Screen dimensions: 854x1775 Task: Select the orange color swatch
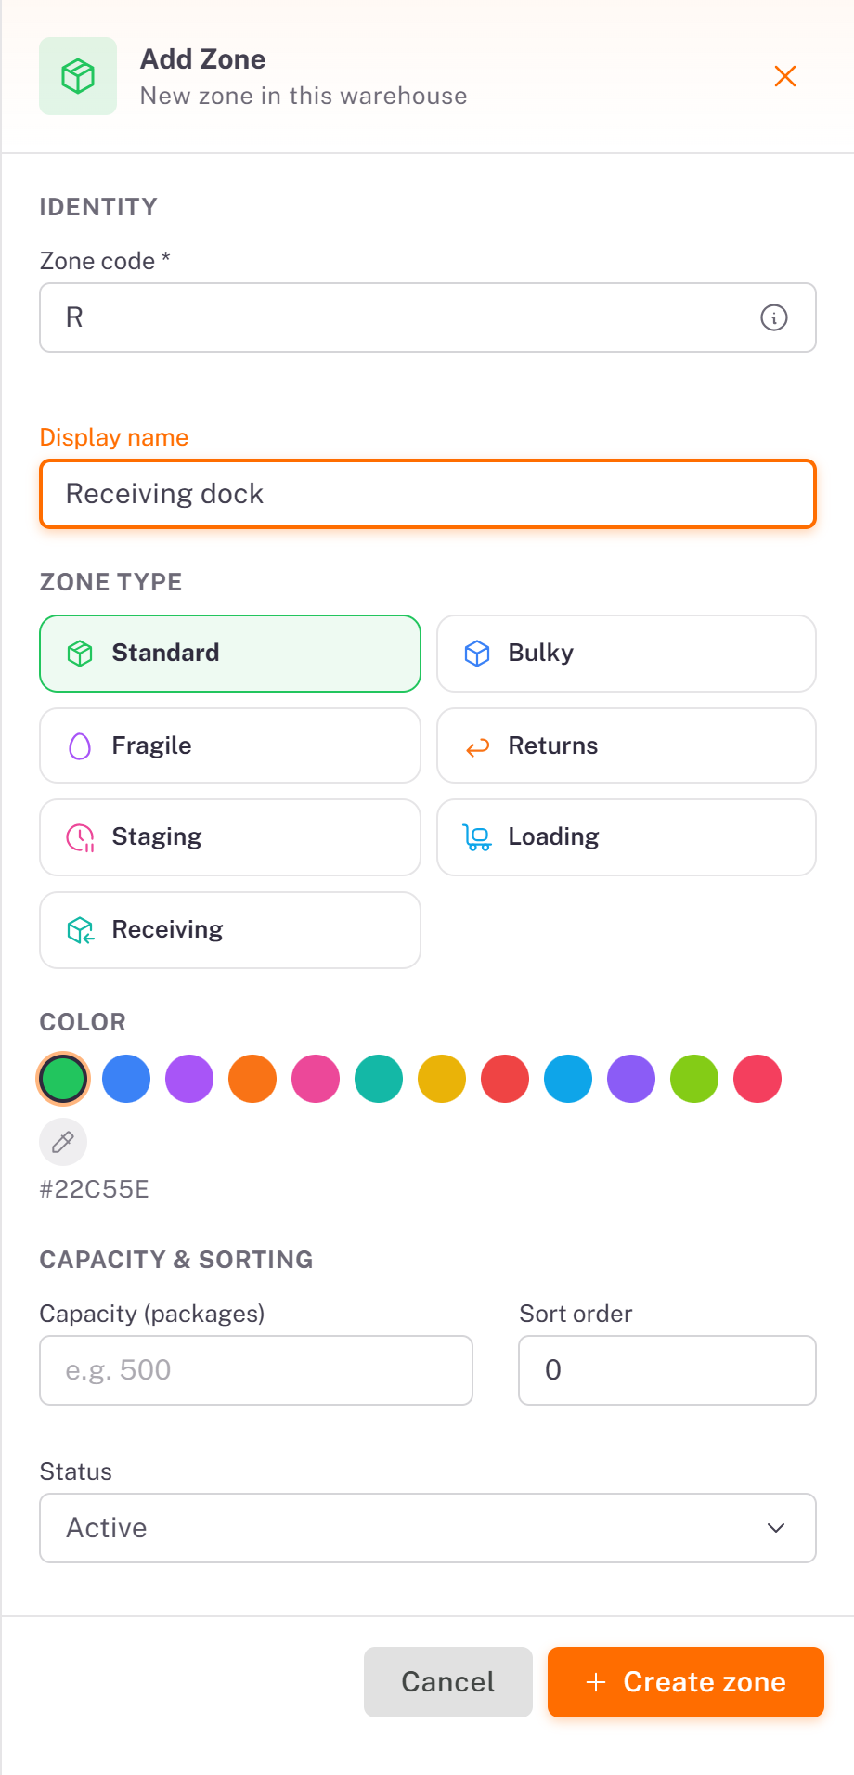(x=252, y=1079)
